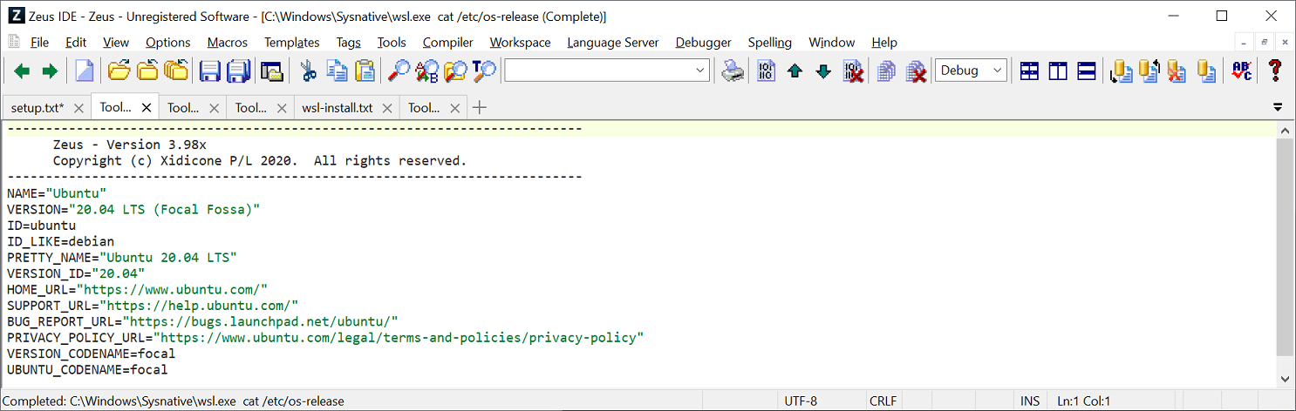This screenshot has height=411, width=1296.
Task: Create a new document with the blank page icon
Action: pyautogui.click(x=84, y=71)
